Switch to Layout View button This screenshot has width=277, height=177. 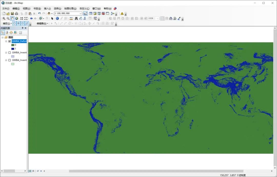(x=33, y=171)
